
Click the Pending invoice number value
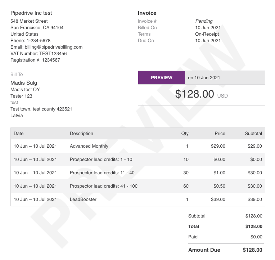[x=204, y=21]
